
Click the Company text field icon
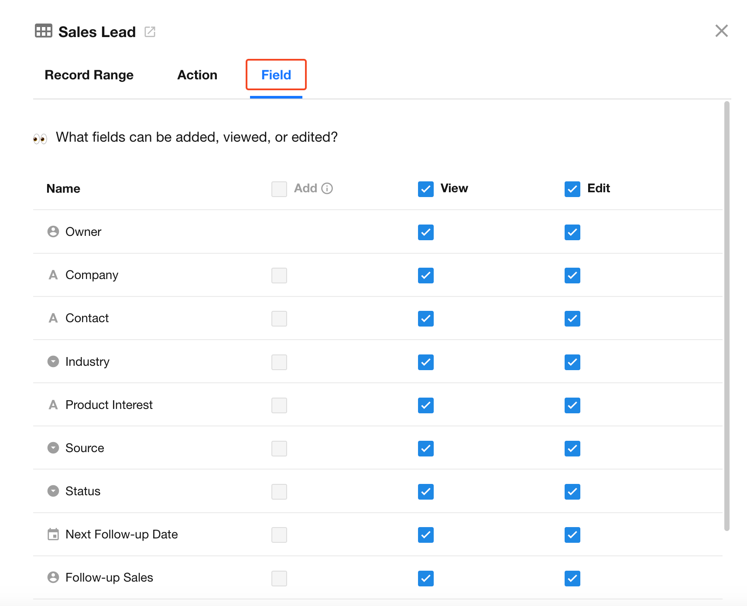point(53,275)
